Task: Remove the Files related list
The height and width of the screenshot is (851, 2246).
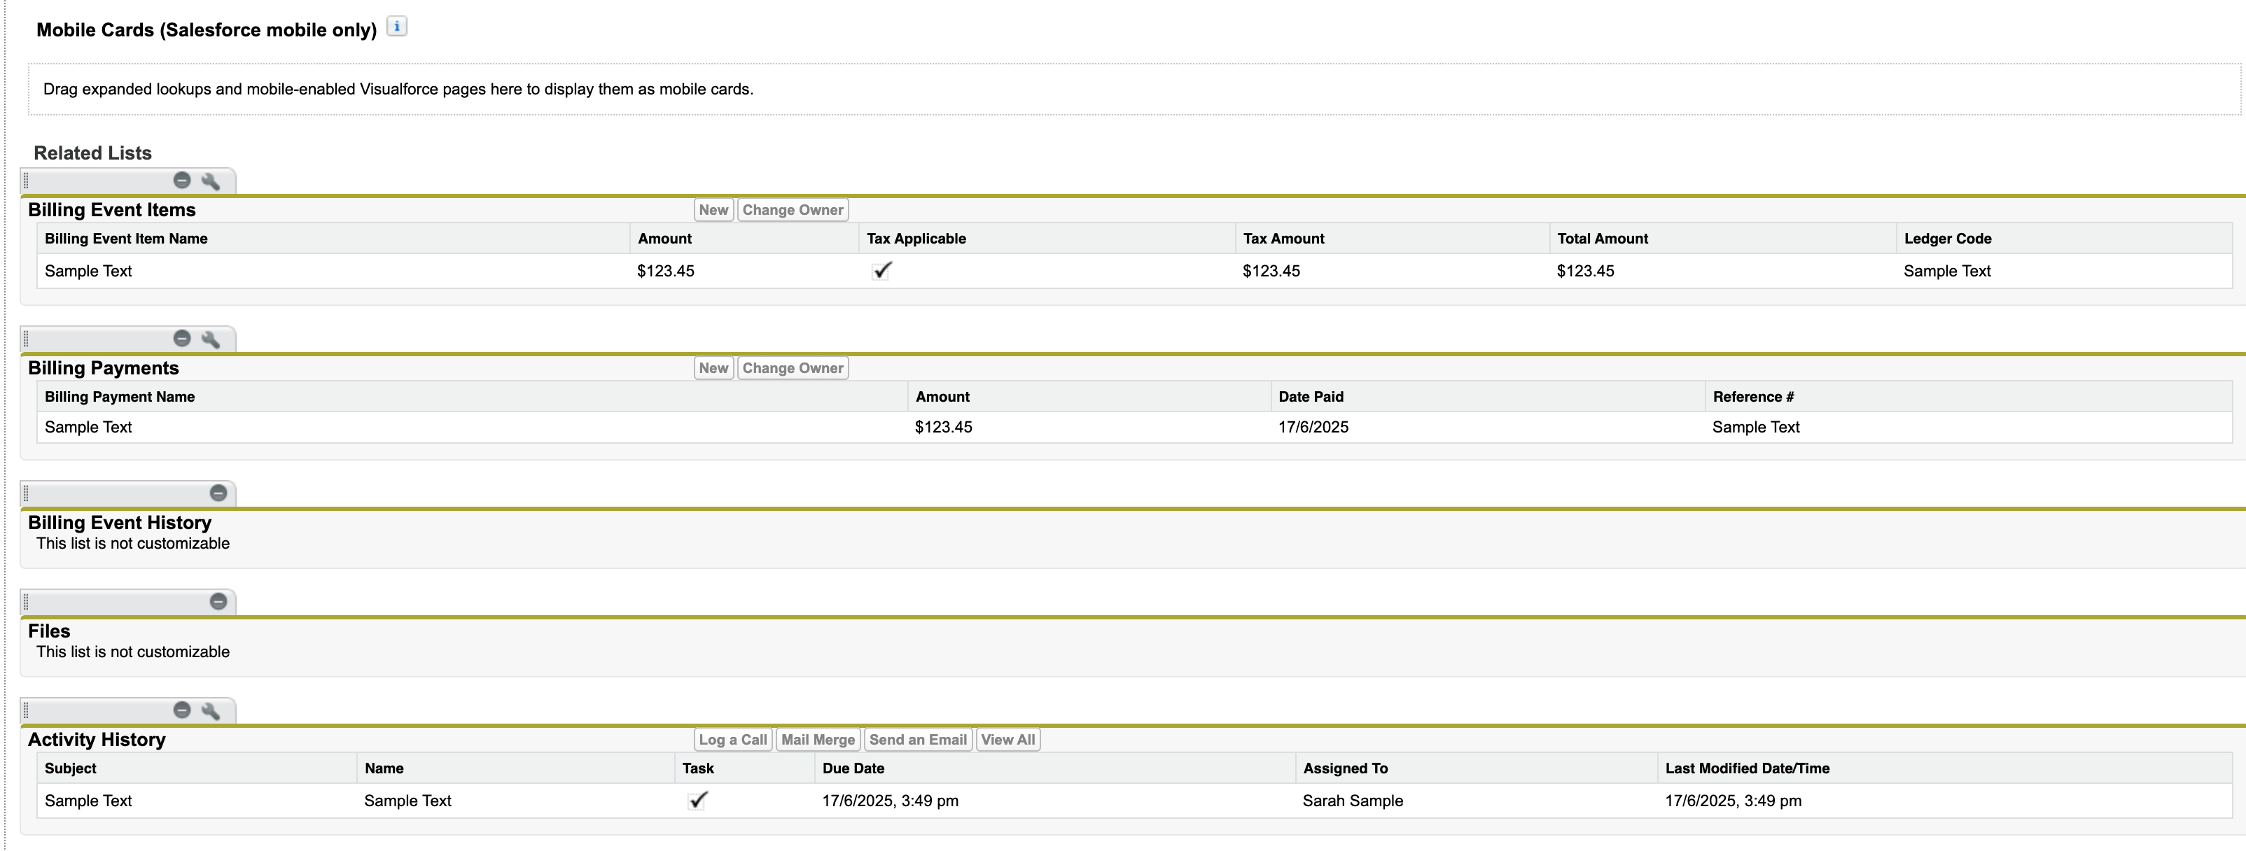Action: [218, 602]
